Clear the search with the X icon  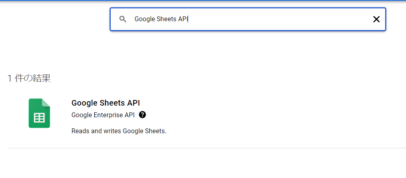click(376, 19)
